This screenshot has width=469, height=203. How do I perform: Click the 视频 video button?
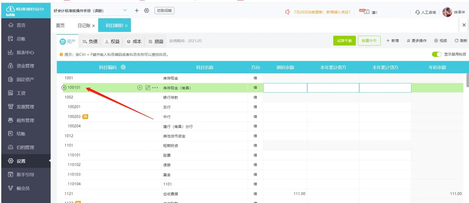(x=441, y=41)
